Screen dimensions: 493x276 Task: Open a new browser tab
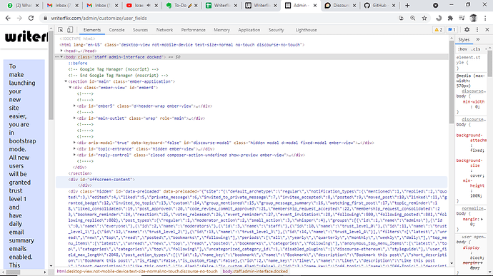click(x=407, y=5)
